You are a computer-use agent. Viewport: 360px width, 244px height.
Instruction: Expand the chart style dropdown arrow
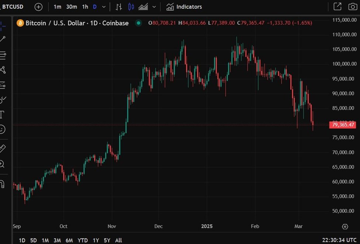154,7
